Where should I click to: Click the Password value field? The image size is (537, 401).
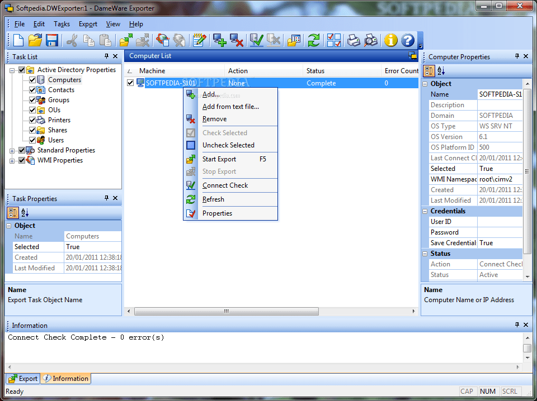click(500, 232)
